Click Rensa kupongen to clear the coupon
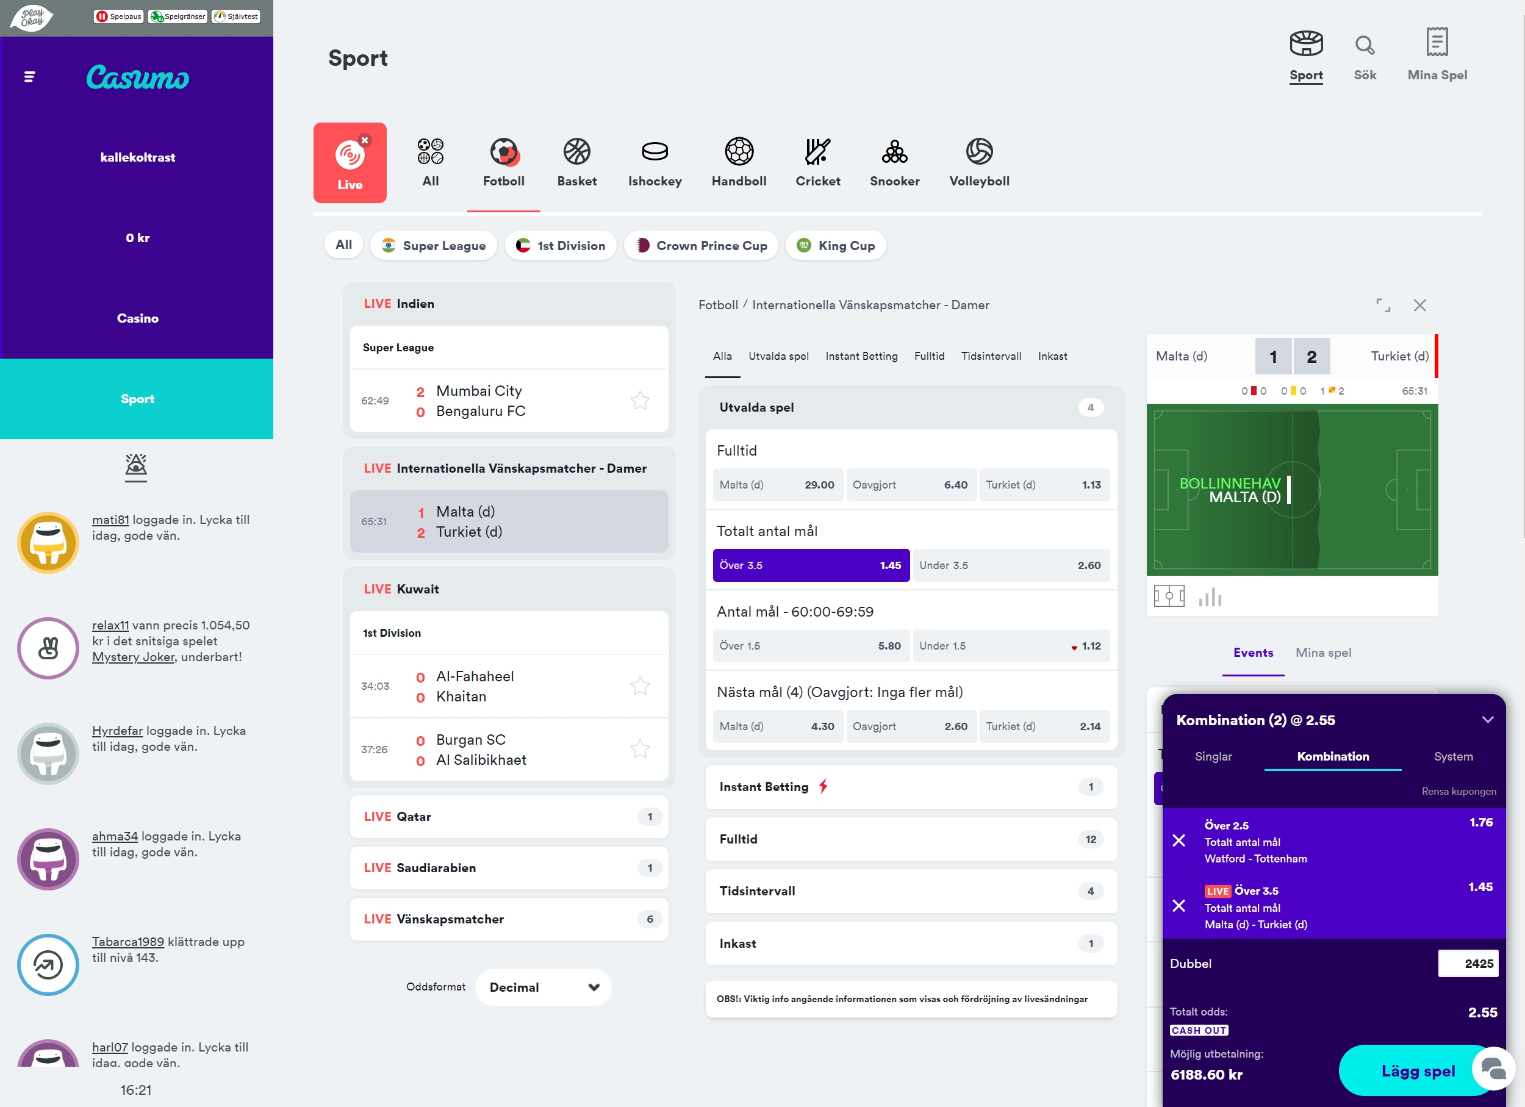Image resolution: width=1525 pixels, height=1107 pixels. pyautogui.click(x=1459, y=791)
